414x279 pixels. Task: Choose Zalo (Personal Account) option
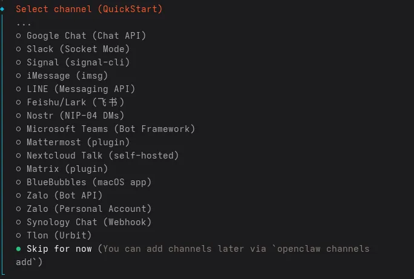[88, 209]
